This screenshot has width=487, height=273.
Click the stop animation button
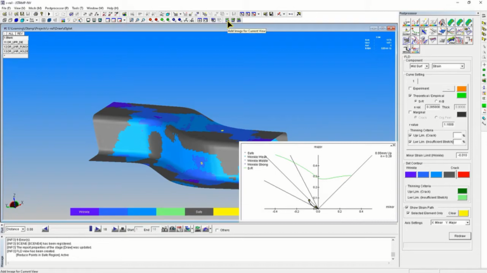tap(122, 229)
